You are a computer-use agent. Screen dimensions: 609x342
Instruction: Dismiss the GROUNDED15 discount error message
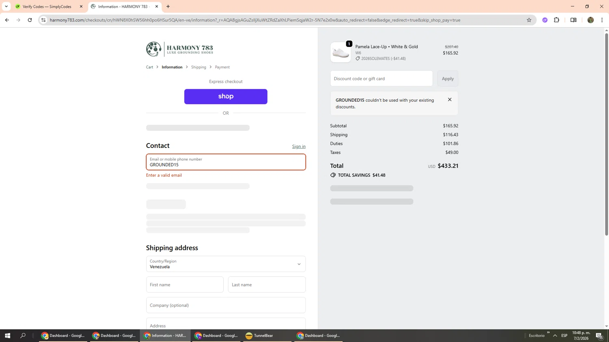point(449,100)
